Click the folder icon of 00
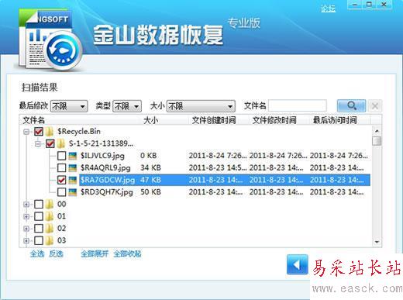Image resolution: width=403 pixels, height=300 pixels. point(50,204)
